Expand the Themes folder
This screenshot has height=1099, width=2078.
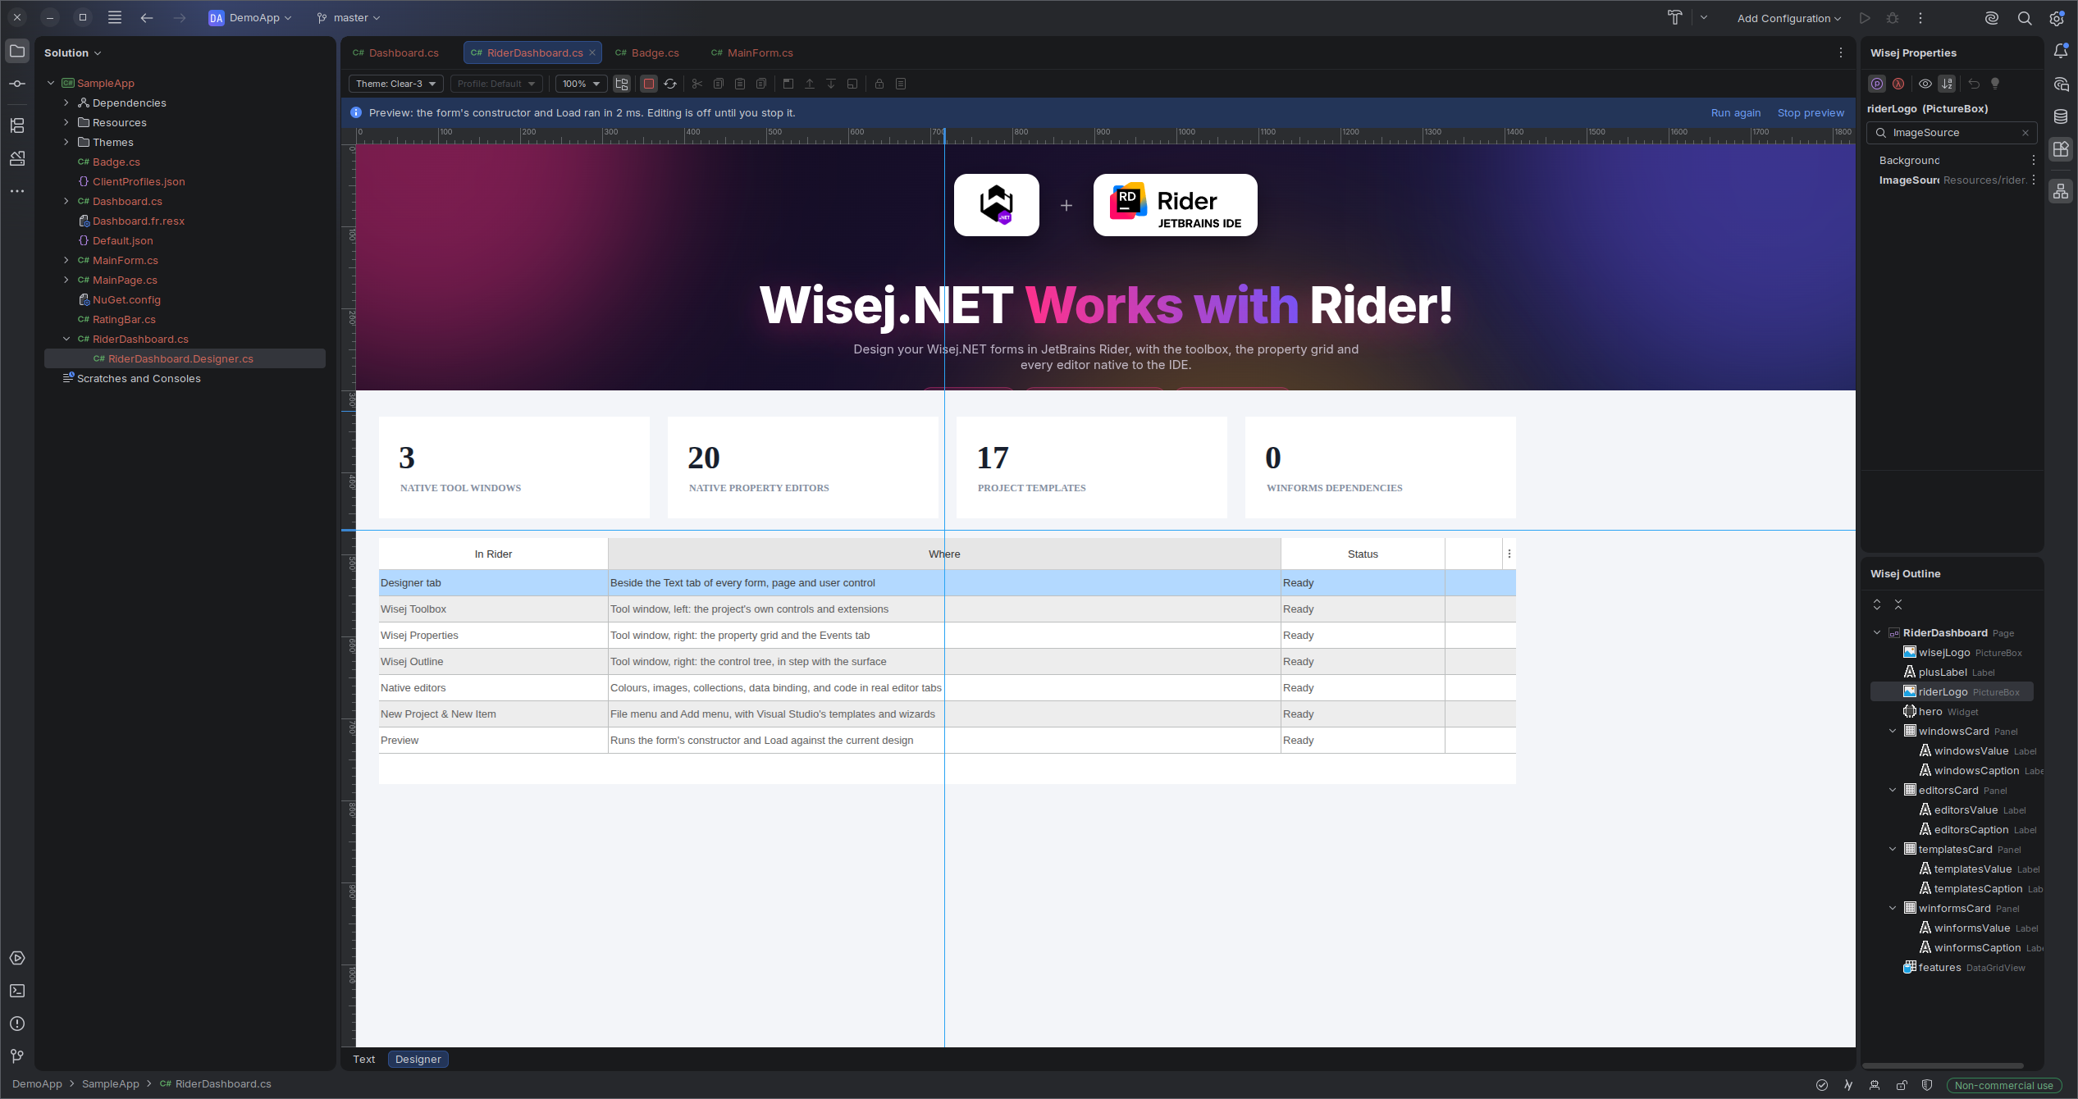(66, 142)
